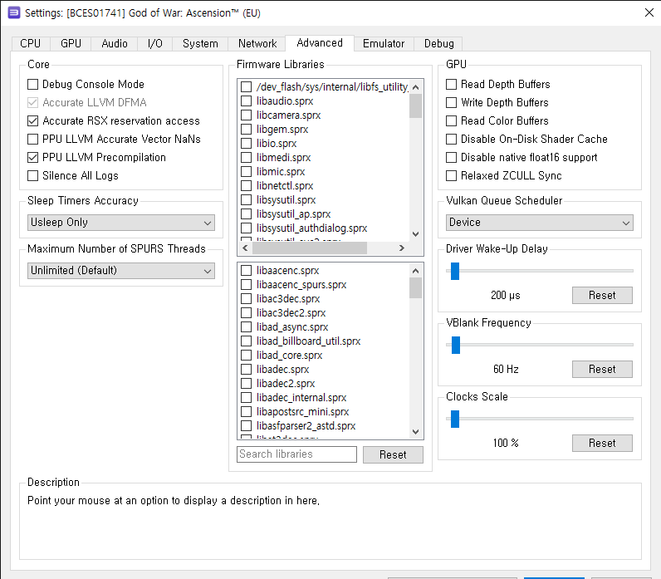The width and height of the screenshot is (661, 579).
Task: Check libsysutil_authdialog.sprx library
Action: (246, 228)
